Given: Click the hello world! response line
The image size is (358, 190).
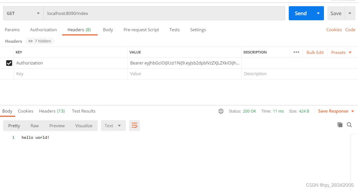Looking at the screenshot, I should 35,137.
